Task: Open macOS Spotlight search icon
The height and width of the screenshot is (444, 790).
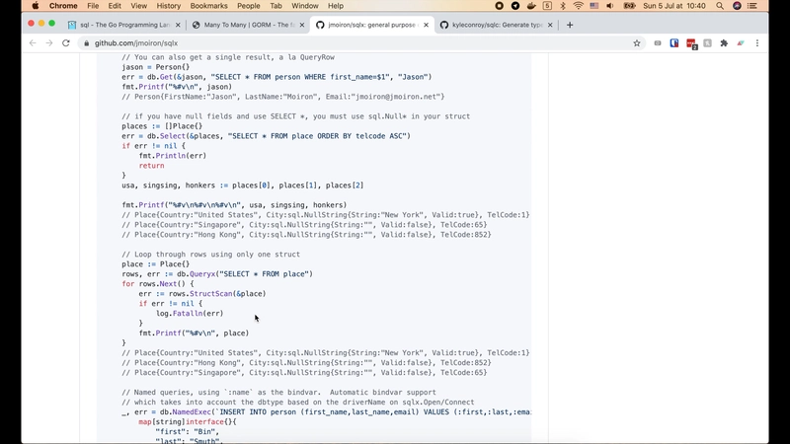Action: (x=720, y=6)
